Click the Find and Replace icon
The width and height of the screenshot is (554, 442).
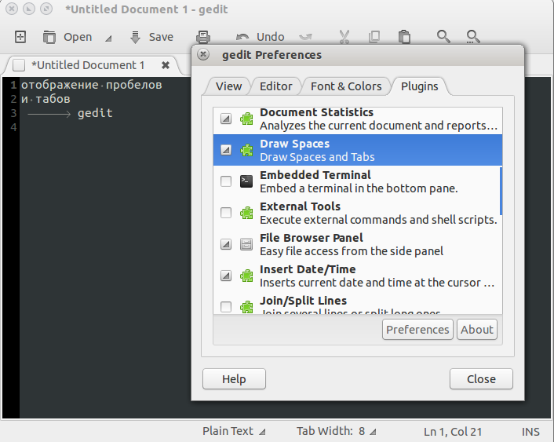pyautogui.click(x=473, y=37)
